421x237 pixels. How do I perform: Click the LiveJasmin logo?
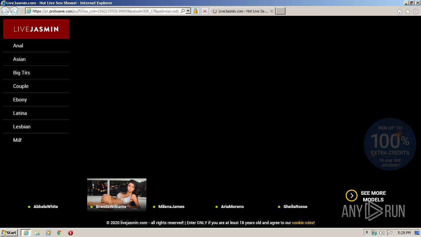36,29
